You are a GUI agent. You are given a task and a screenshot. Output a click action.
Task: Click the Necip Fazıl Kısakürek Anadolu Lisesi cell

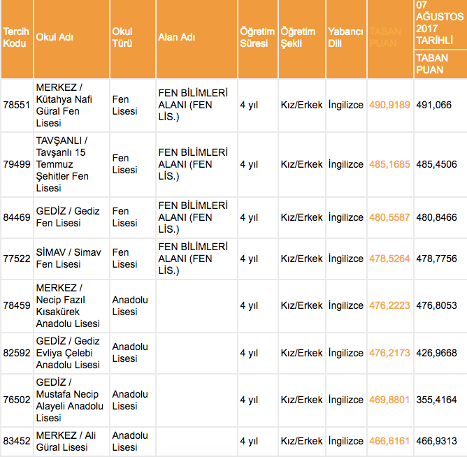point(69,305)
